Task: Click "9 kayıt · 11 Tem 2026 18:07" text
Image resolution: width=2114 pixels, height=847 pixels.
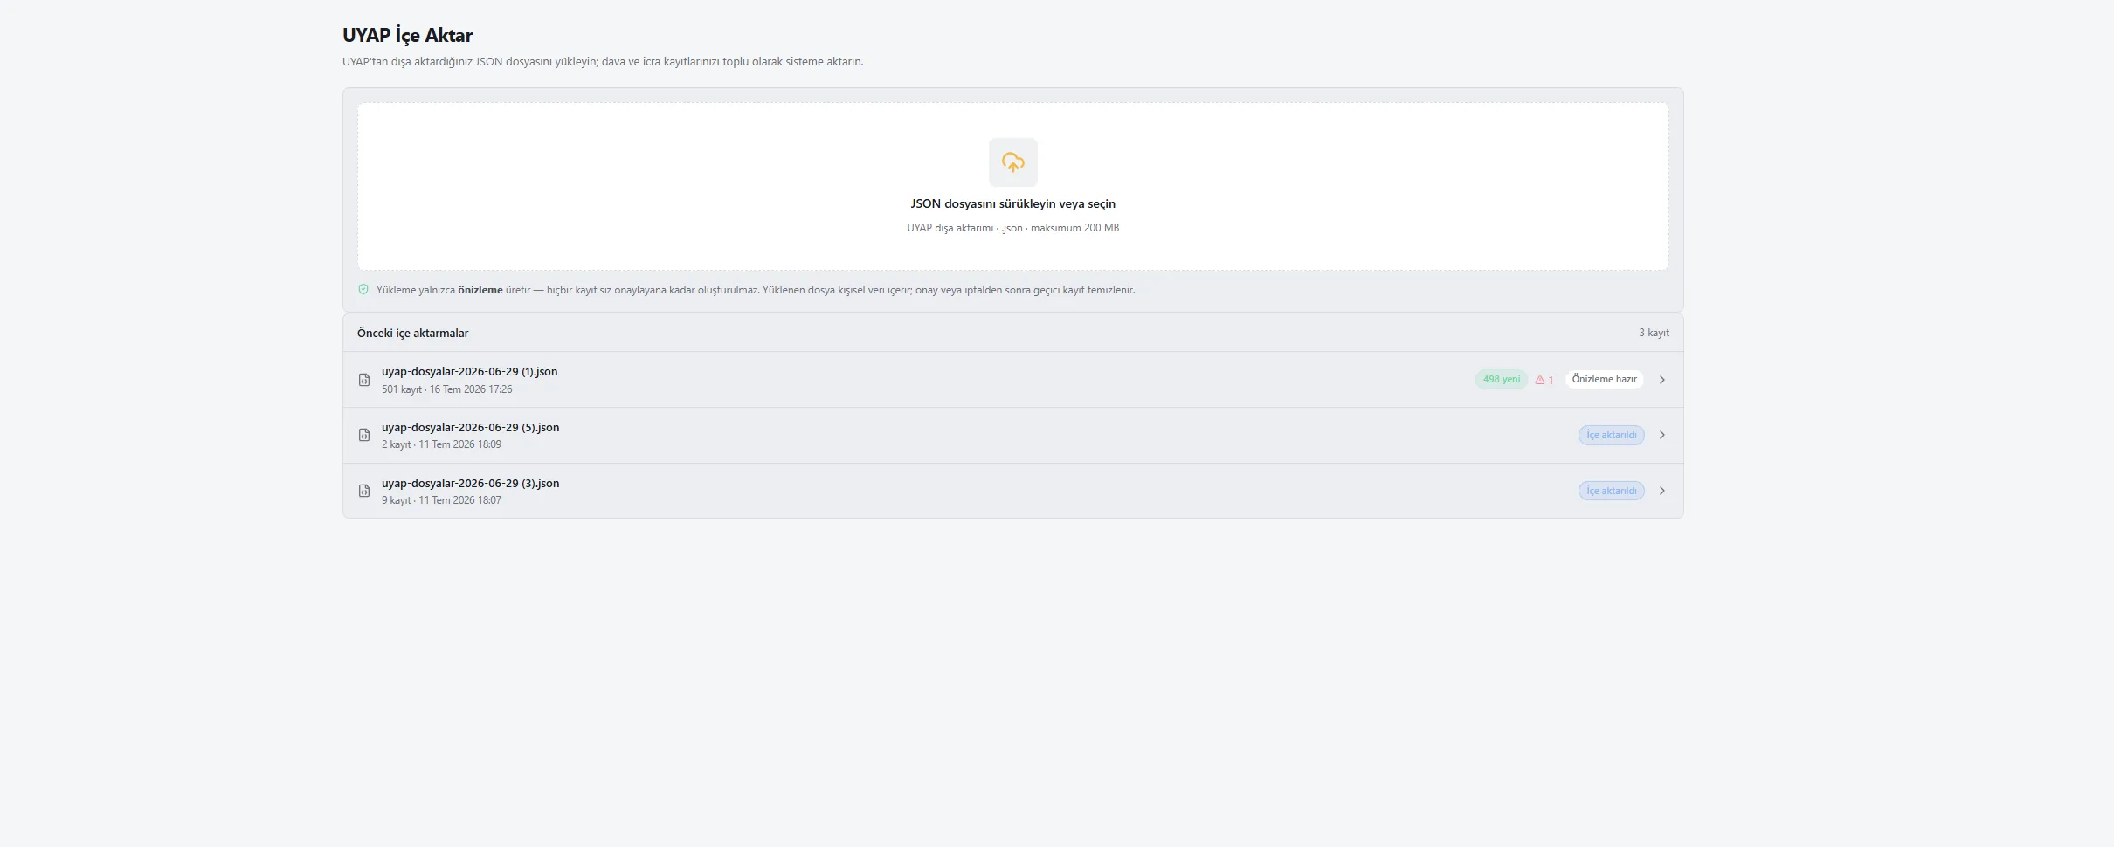Action: tap(441, 500)
